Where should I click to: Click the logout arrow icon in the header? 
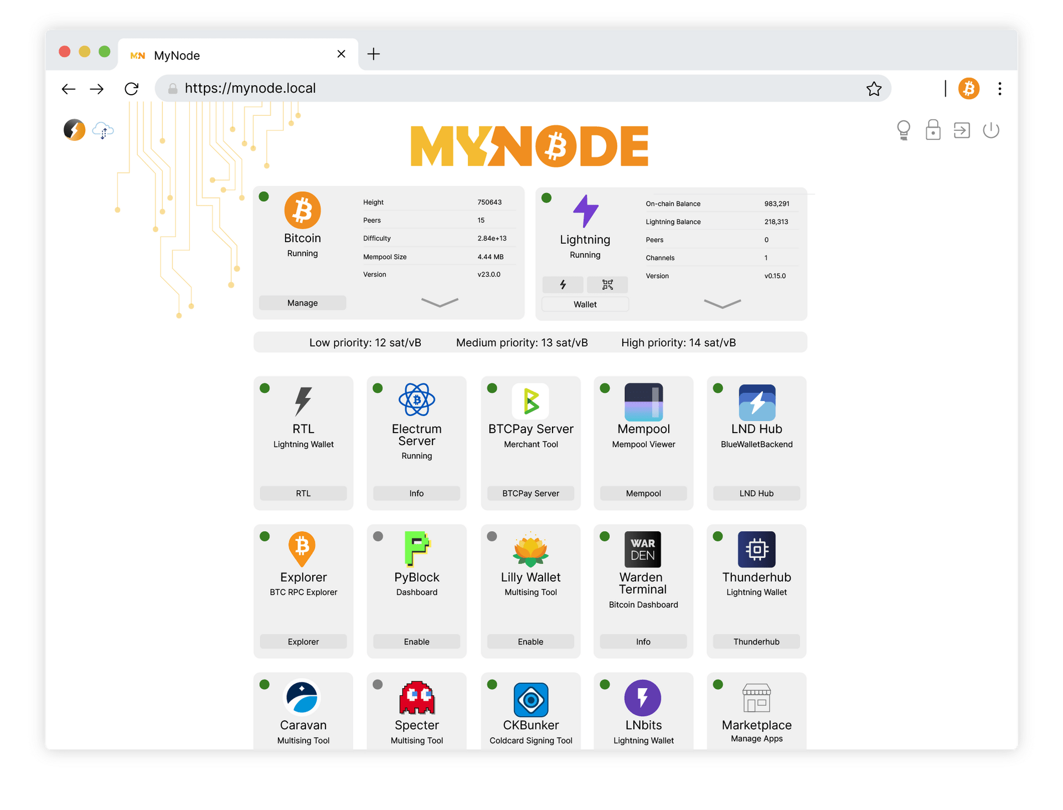962,131
